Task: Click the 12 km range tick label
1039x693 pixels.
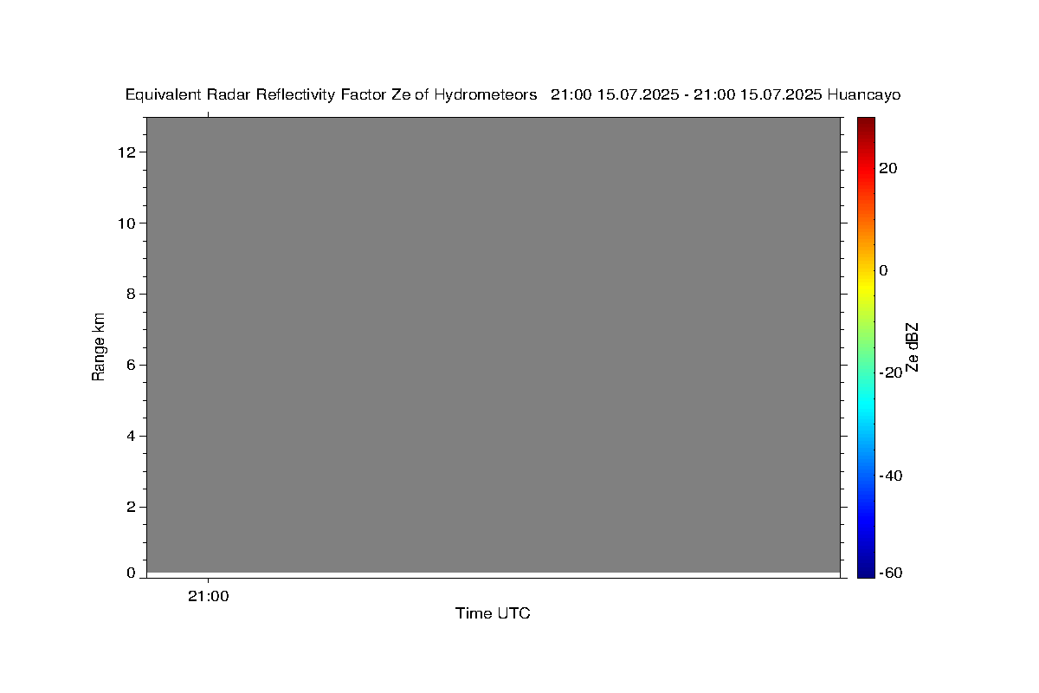Action: pos(127,152)
